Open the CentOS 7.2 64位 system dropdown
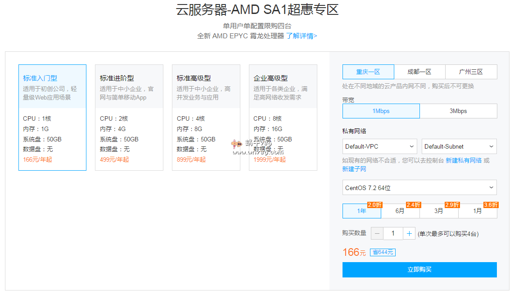 tap(419, 188)
